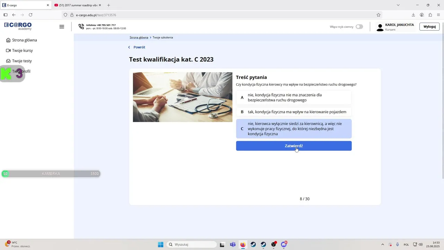Viewport: 444px width, 250px height.
Task: Open Task View on the taskbar
Action: point(222,244)
